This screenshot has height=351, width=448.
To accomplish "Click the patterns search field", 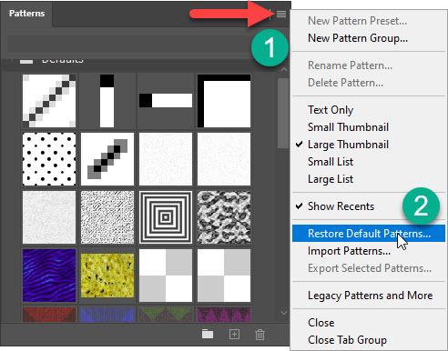I will (x=129, y=44).
